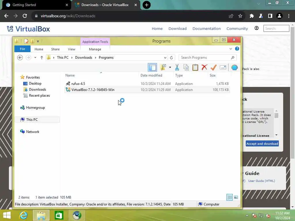Viewport: 295px width, 221px height.
Task: Go up one folder level
Action: point(41,58)
